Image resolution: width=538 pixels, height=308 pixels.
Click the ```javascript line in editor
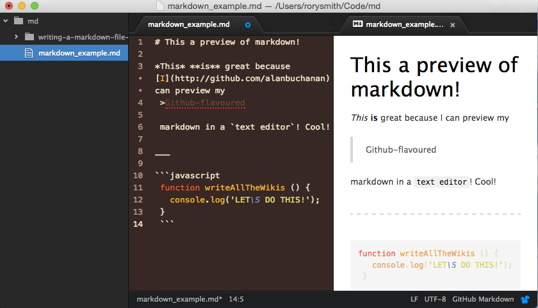tap(187, 176)
